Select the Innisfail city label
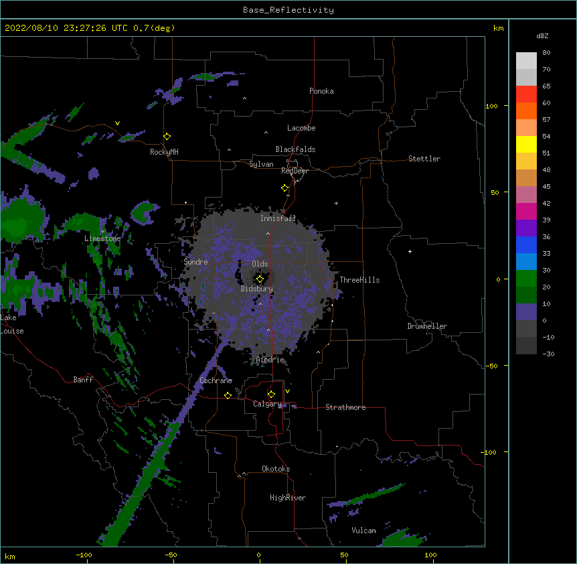The height and width of the screenshot is (564, 577). [278, 218]
